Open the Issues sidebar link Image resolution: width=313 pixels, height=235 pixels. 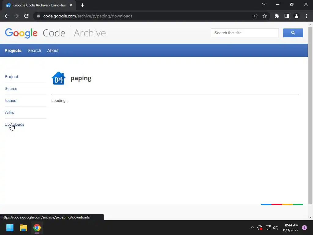pyautogui.click(x=10, y=100)
